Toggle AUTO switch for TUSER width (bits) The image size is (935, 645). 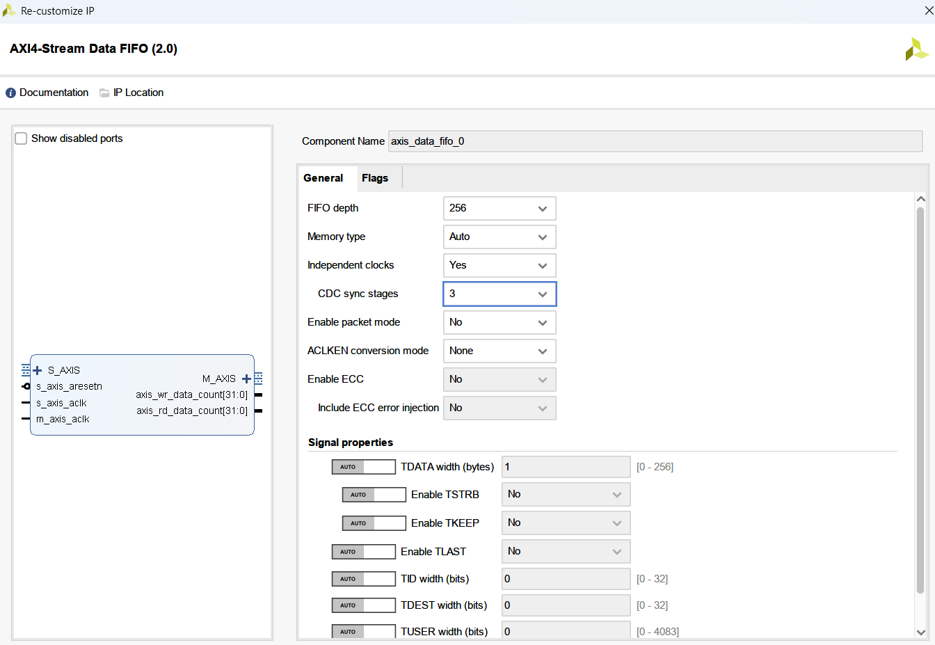363,632
